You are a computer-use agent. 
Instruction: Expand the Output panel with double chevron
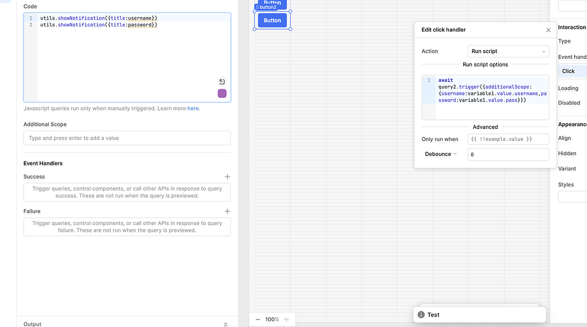225,324
